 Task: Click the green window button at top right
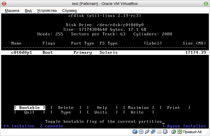(206, 4)
